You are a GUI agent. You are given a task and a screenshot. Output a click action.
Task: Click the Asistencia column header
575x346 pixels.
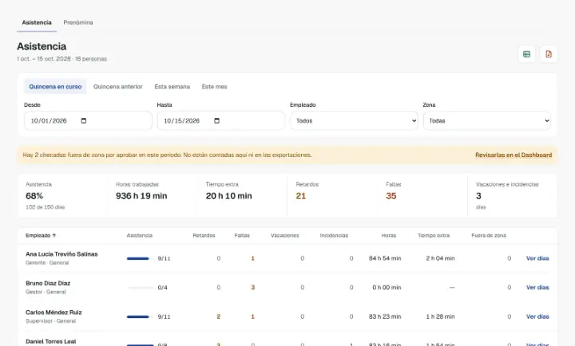point(139,235)
